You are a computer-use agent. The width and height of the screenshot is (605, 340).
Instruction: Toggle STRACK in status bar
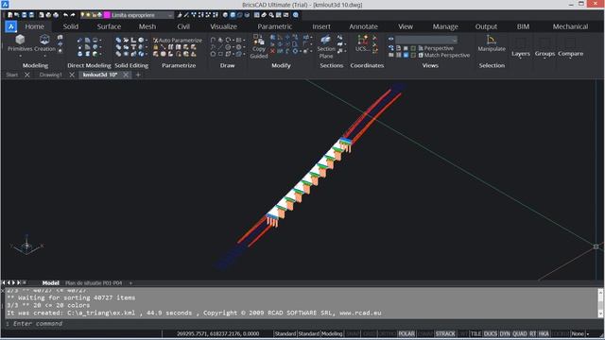pyautogui.click(x=445, y=333)
